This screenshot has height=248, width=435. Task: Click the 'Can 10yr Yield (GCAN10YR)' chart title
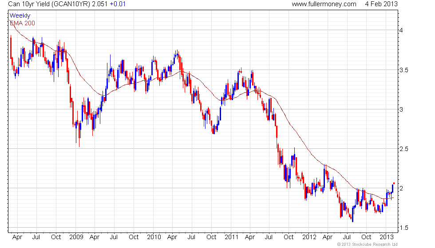point(49,4)
